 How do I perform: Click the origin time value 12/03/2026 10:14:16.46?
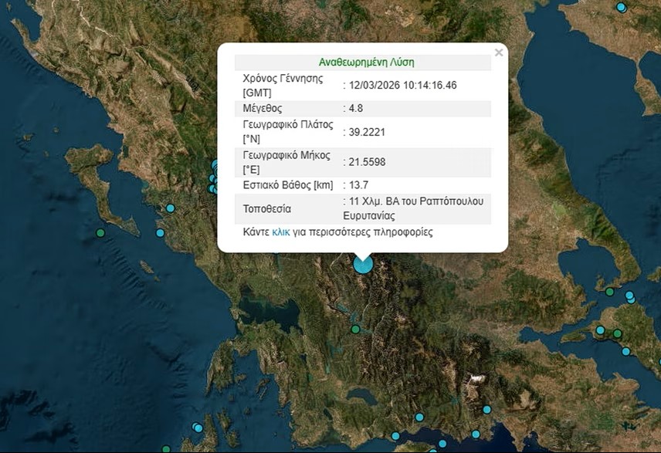click(403, 85)
